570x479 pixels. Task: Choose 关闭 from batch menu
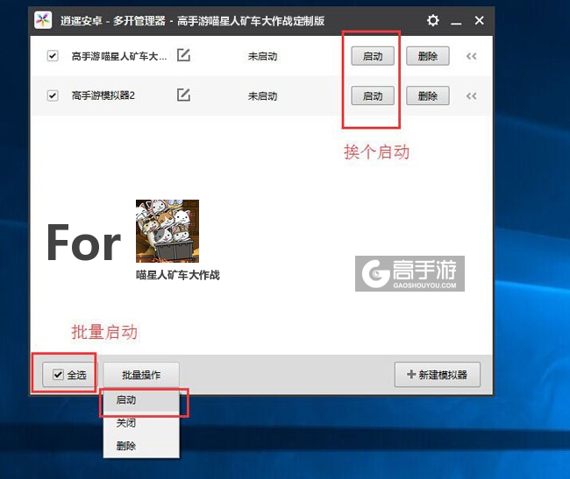coord(141,423)
